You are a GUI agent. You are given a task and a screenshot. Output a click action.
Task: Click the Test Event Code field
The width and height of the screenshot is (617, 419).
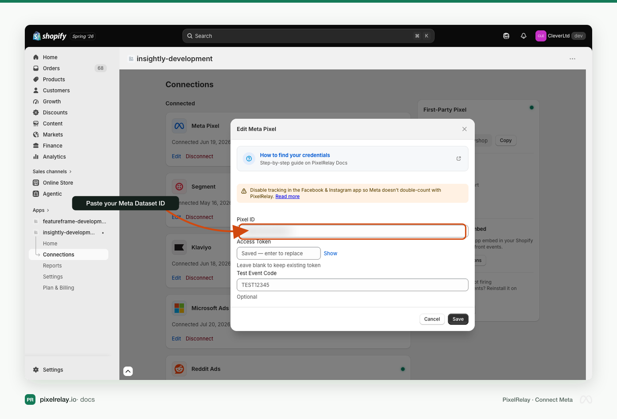coord(352,285)
